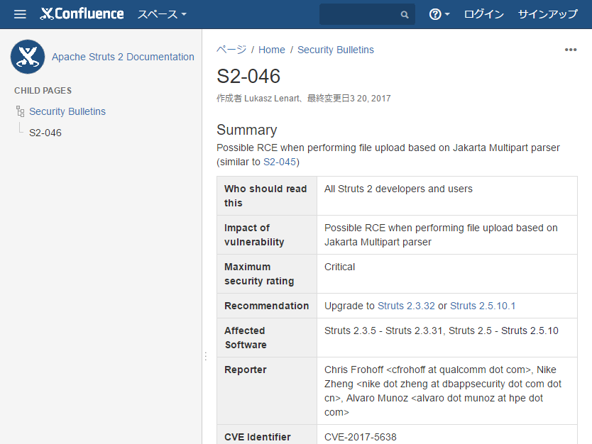Click the CVE-2017-5638 identifier text
The height and width of the screenshot is (444, 592).
point(360,437)
